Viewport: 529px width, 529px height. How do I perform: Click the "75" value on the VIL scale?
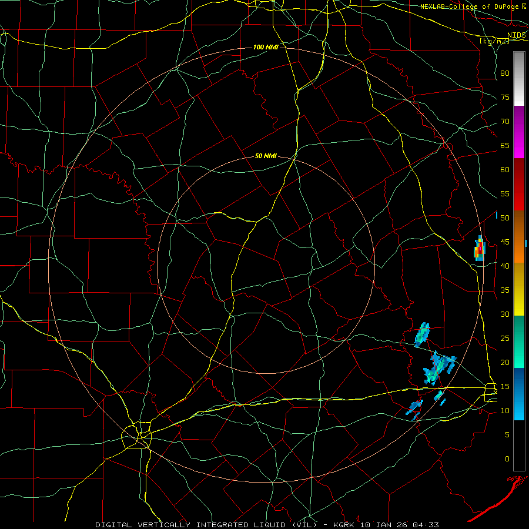[x=505, y=98]
